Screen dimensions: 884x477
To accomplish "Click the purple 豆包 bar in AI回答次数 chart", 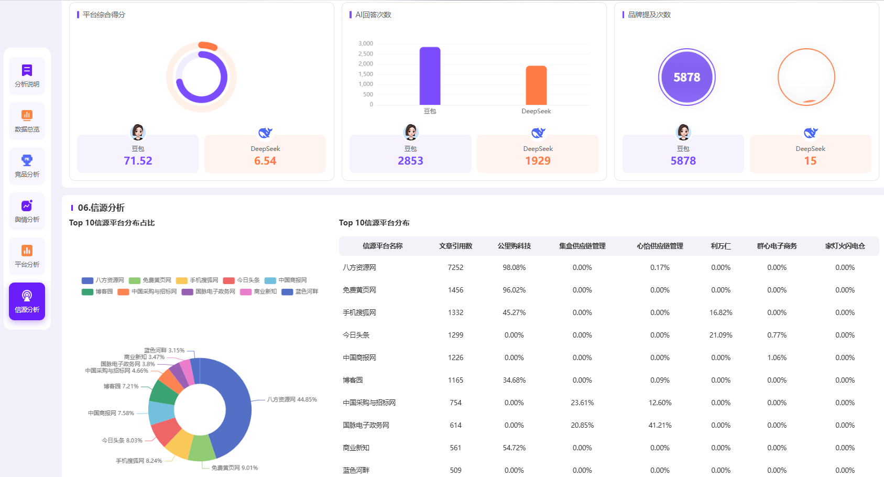I will [430, 76].
